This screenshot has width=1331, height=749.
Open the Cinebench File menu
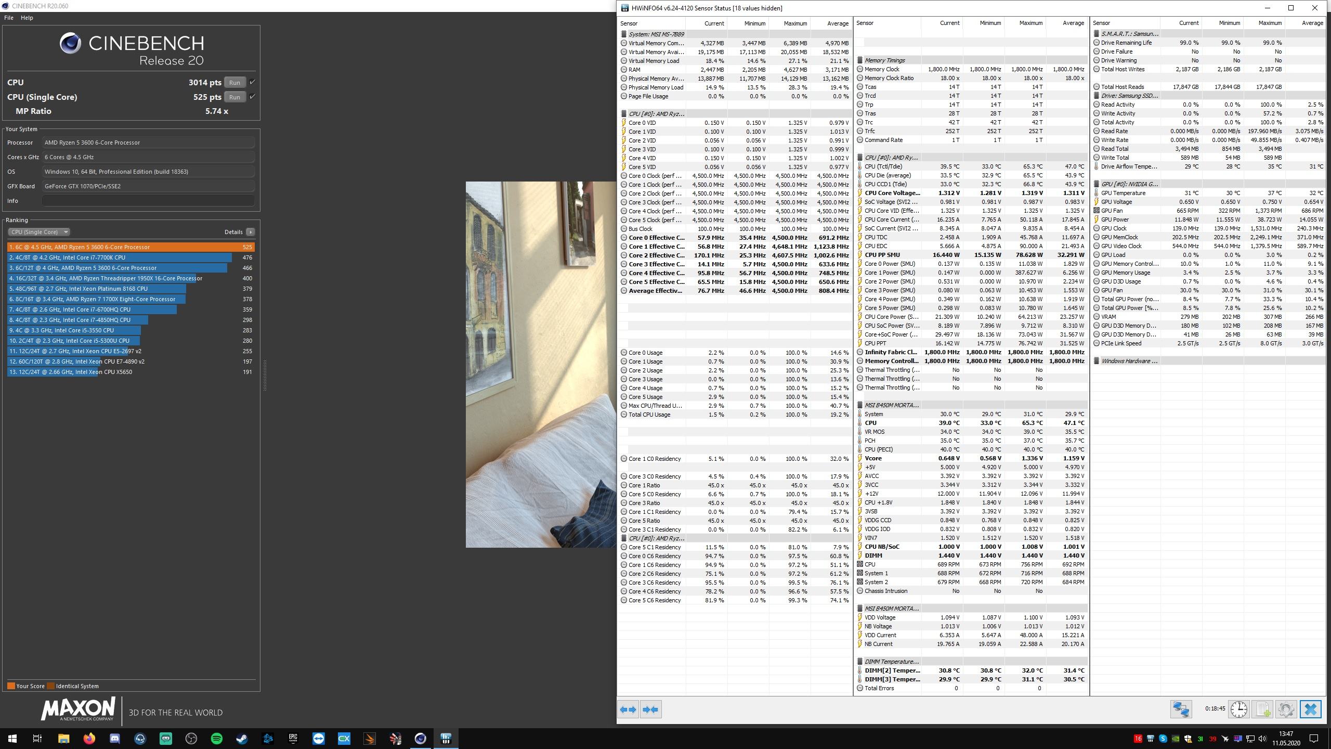(x=9, y=18)
